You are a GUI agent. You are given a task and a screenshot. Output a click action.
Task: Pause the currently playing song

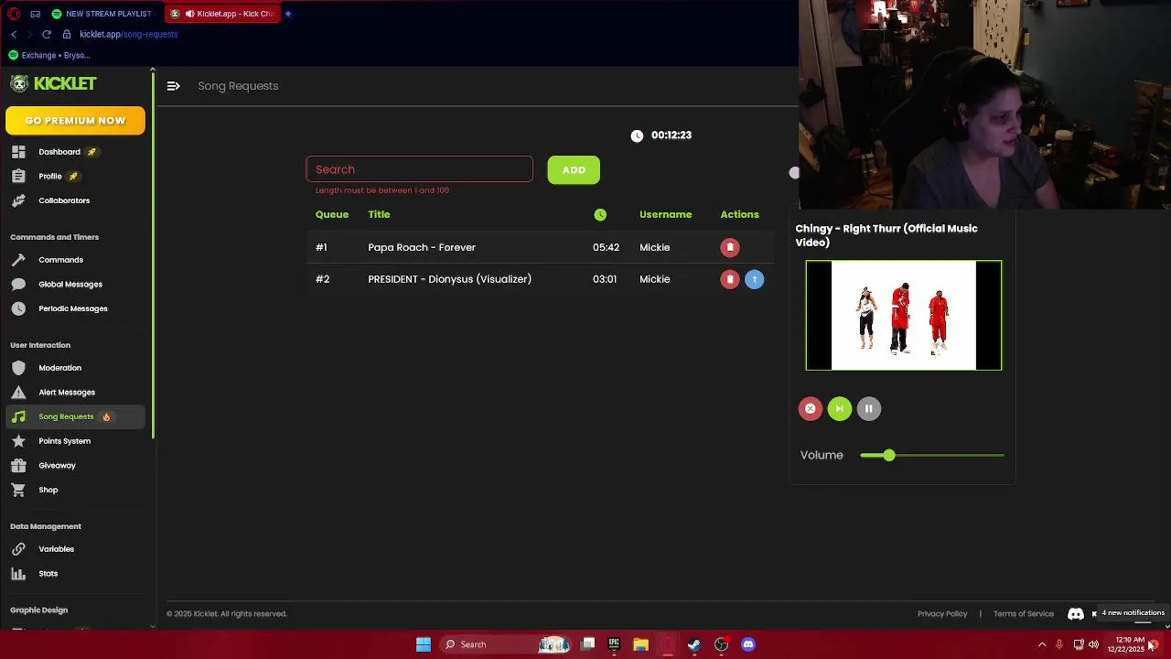(869, 409)
